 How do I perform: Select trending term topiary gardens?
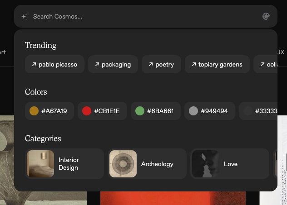217,64
